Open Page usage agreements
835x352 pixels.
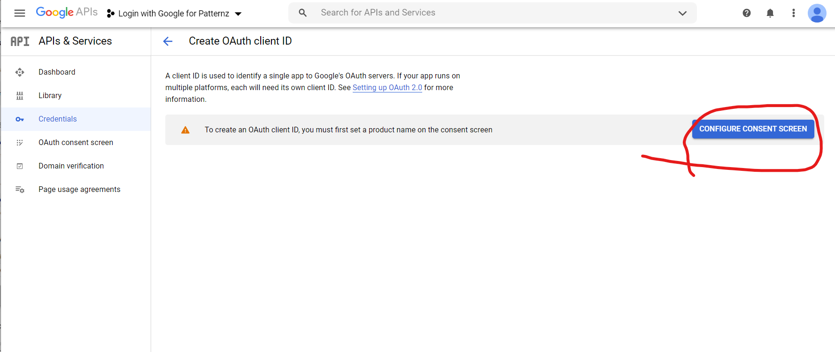pos(79,190)
